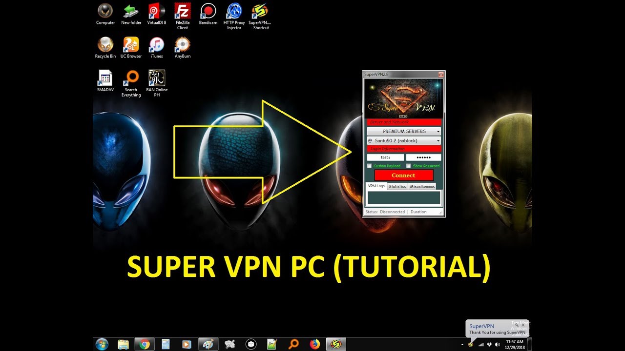Switch to the Paint taskbar icon
Image resolution: width=625 pixels, height=351 pixels.
[208, 344]
